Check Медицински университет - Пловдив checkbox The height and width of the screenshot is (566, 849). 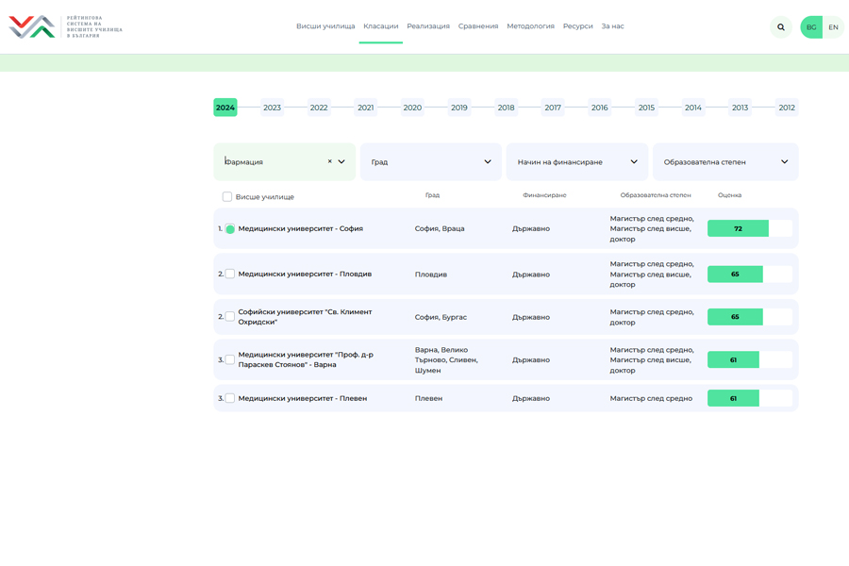(230, 275)
